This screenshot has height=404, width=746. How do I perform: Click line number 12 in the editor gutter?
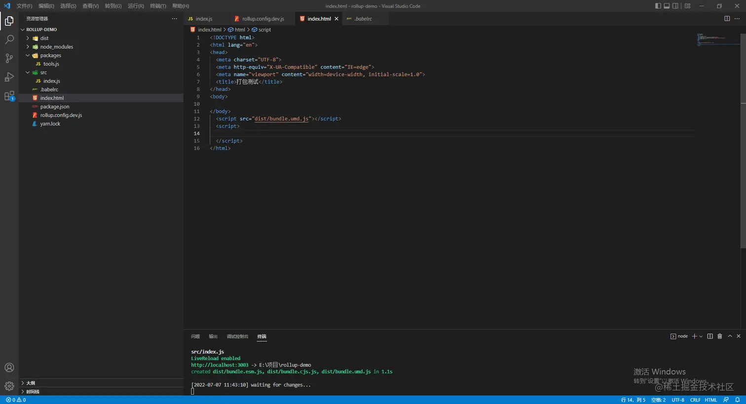(x=197, y=119)
